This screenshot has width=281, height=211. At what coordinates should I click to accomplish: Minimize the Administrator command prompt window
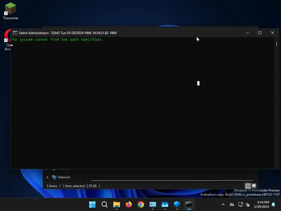coord(248,33)
